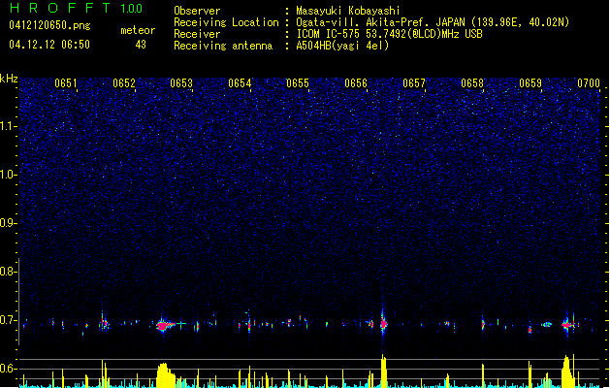Click the 0653 time marker
The height and width of the screenshot is (388, 610).
(x=181, y=83)
